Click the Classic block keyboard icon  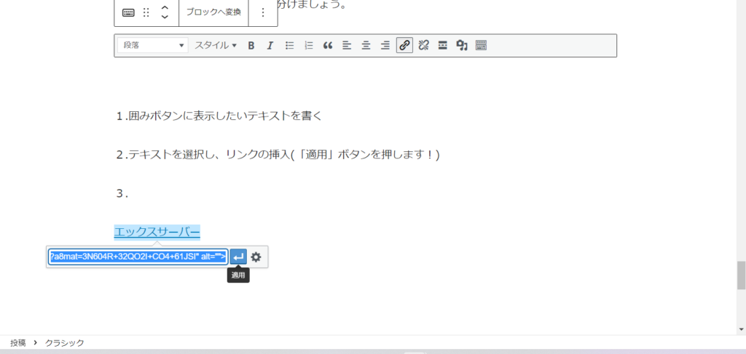128,13
